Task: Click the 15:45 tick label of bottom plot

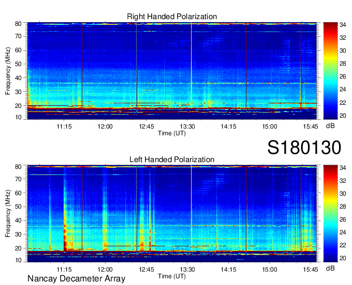Action: click(x=311, y=270)
